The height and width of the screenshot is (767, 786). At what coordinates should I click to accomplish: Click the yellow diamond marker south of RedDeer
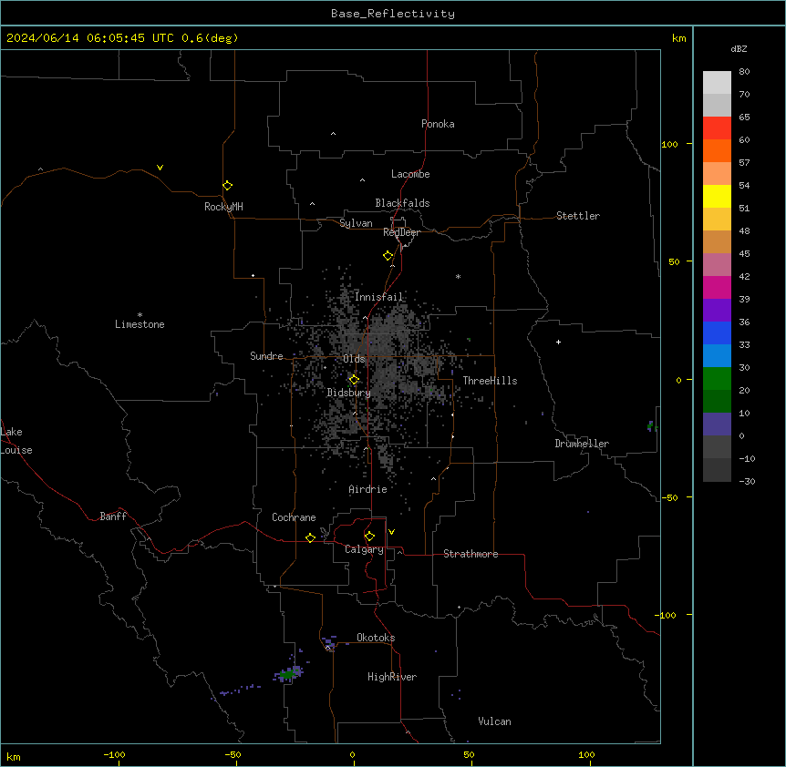pyautogui.click(x=388, y=256)
